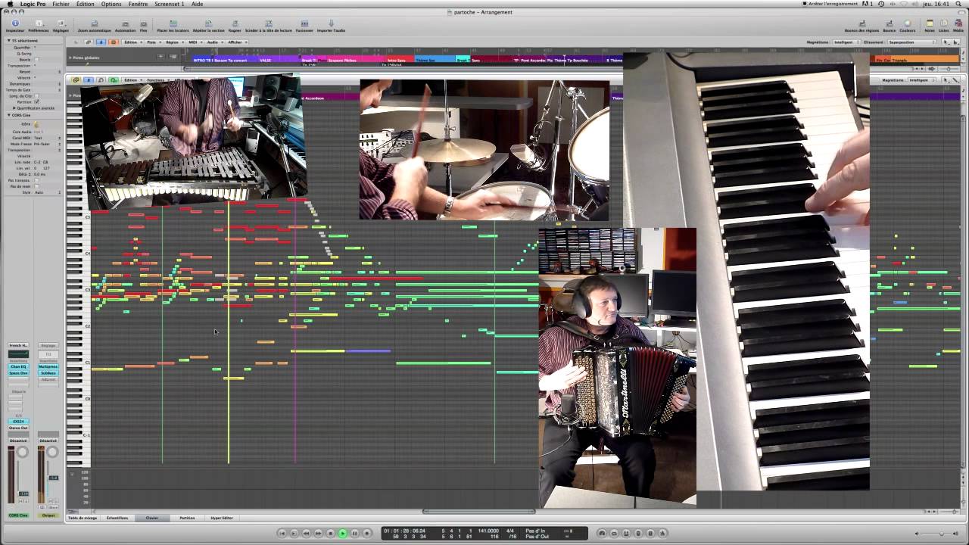969x545 pixels.
Task: Open the Région dropdown menu
Action: (x=173, y=42)
